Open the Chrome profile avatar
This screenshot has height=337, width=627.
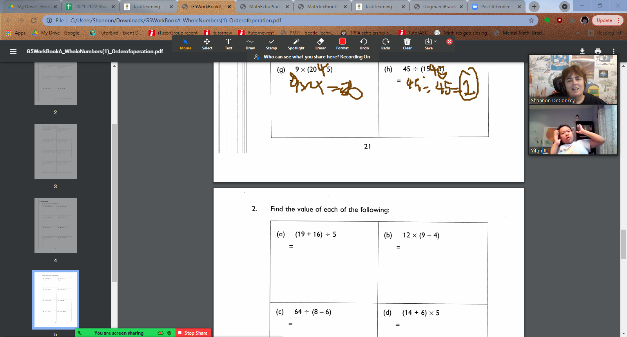click(x=585, y=20)
